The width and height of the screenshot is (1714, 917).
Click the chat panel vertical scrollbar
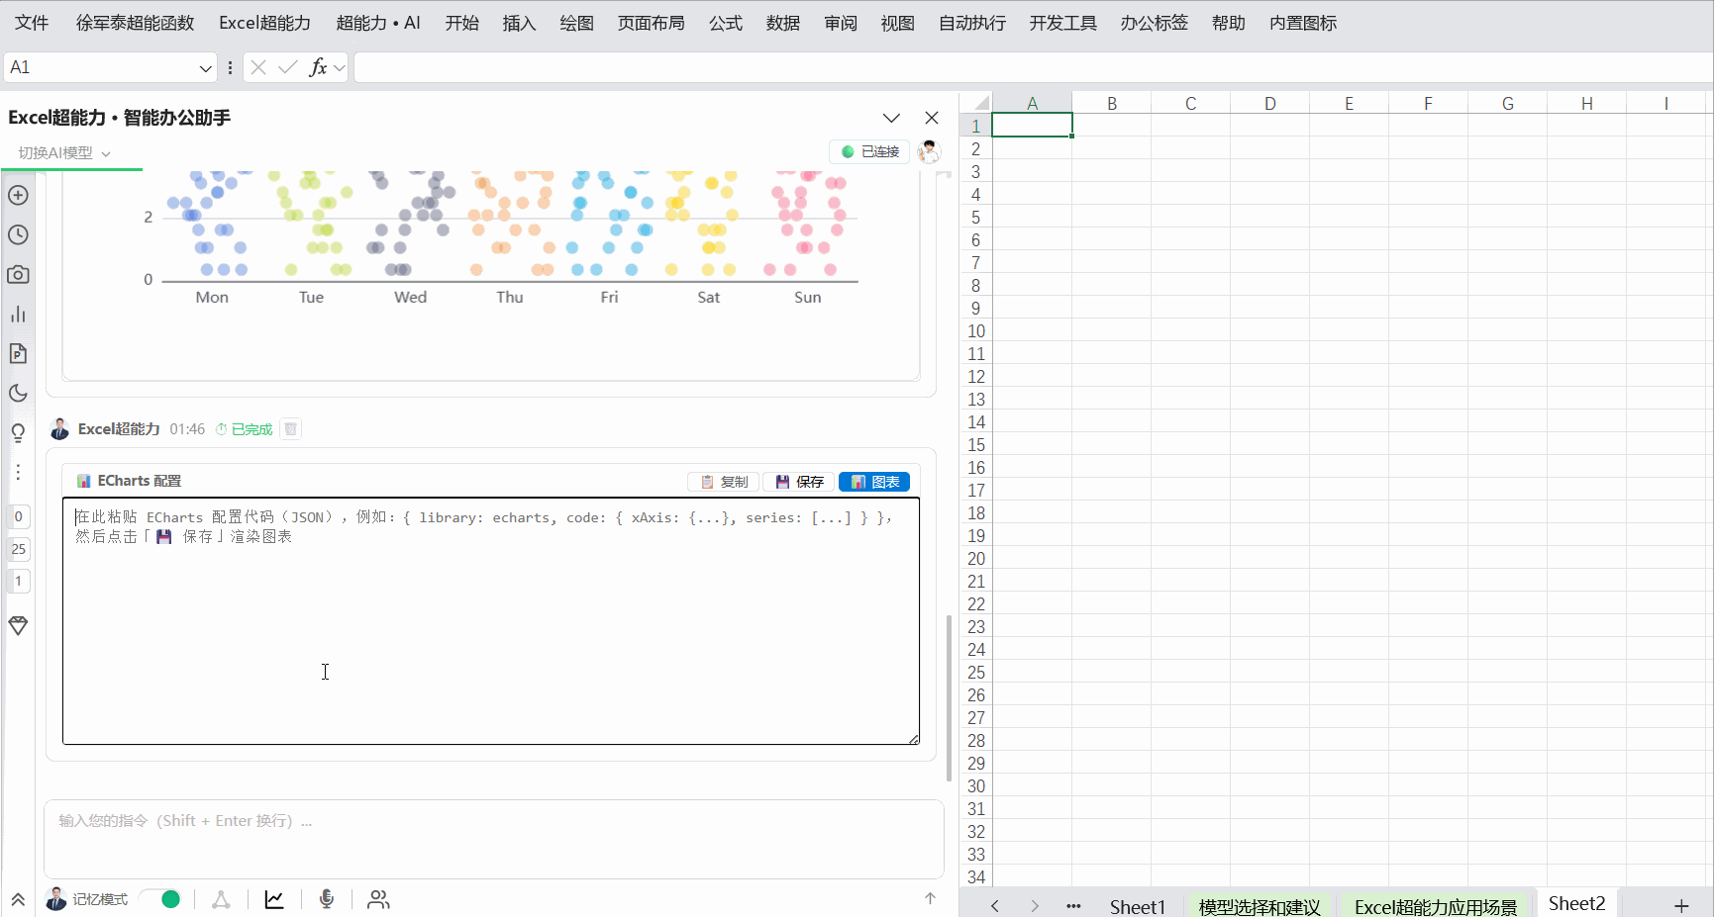tap(949, 697)
